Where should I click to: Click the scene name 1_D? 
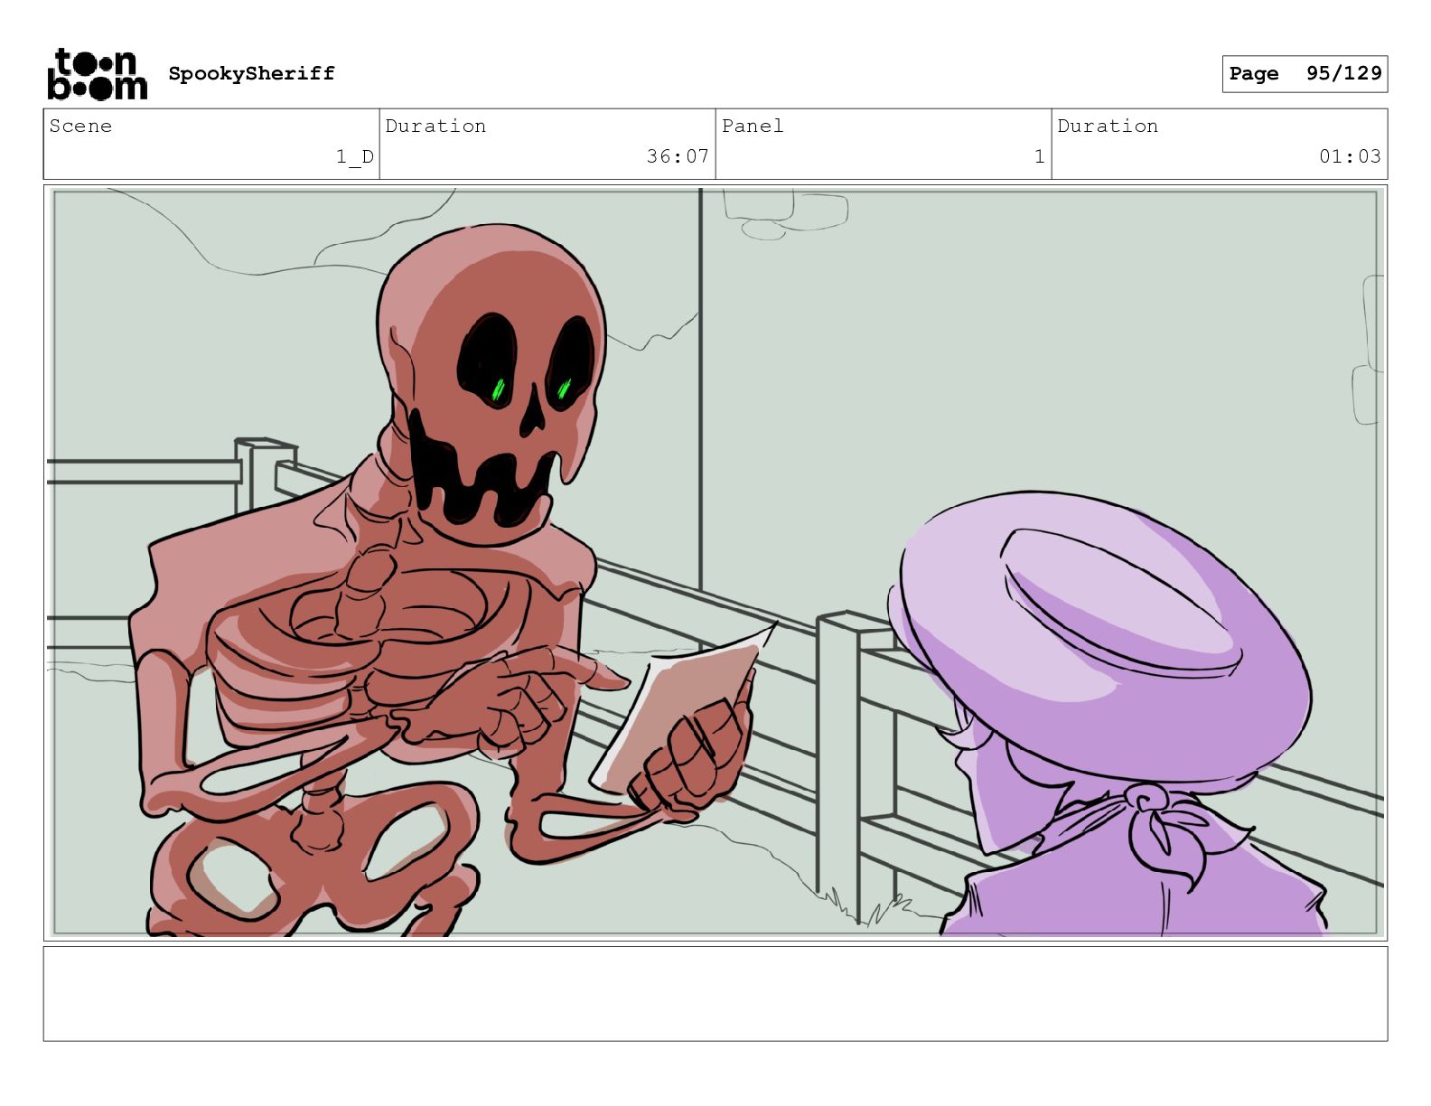tap(354, 157)
